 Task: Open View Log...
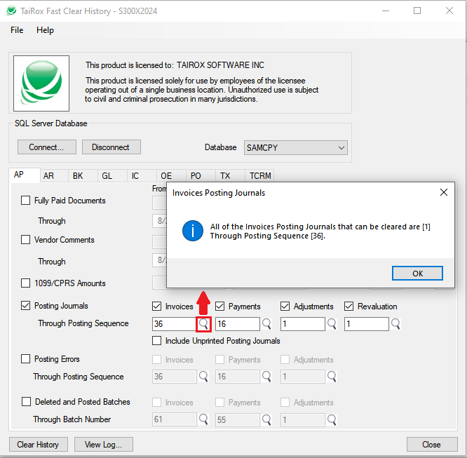(x=104, y=445)
